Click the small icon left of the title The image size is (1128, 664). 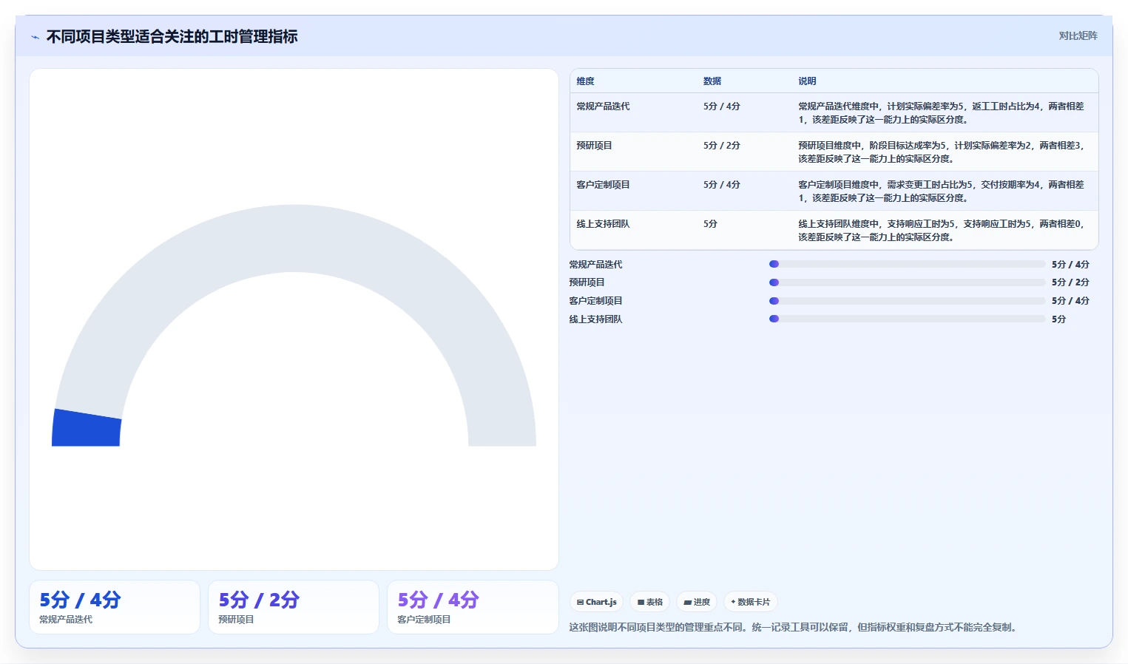[35, 37]
